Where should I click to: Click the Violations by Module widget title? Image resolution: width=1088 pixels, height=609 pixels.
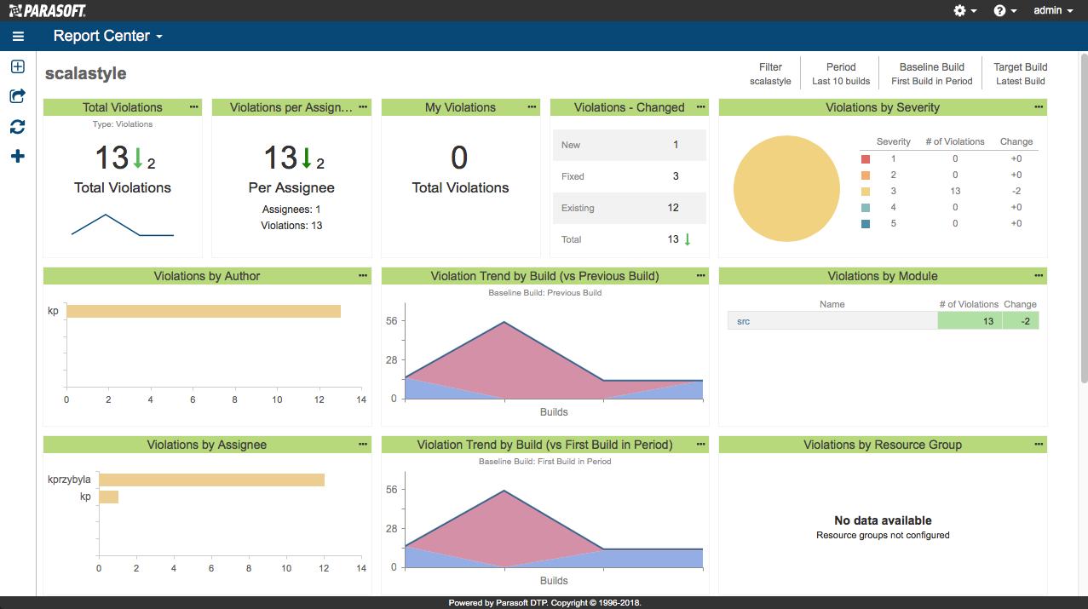point(883,276)
